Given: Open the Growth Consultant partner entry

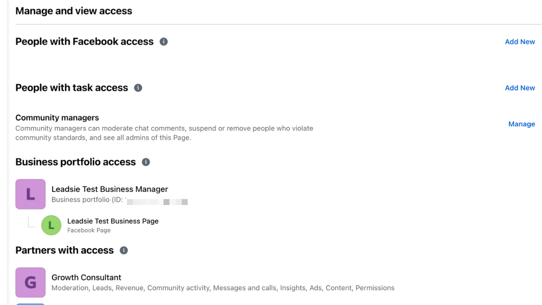Looking at the screenshot, I should (86, 277).
